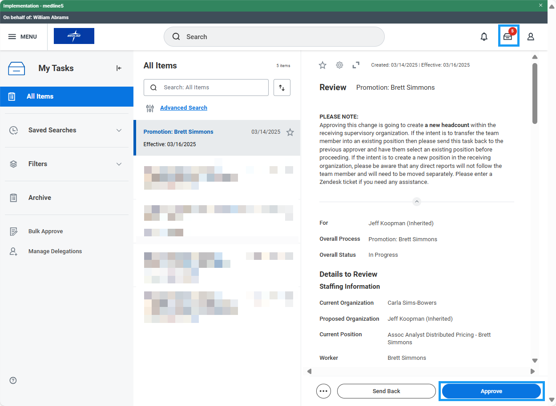
Task: Open the help question mark
Action: (x=12, y=380)
